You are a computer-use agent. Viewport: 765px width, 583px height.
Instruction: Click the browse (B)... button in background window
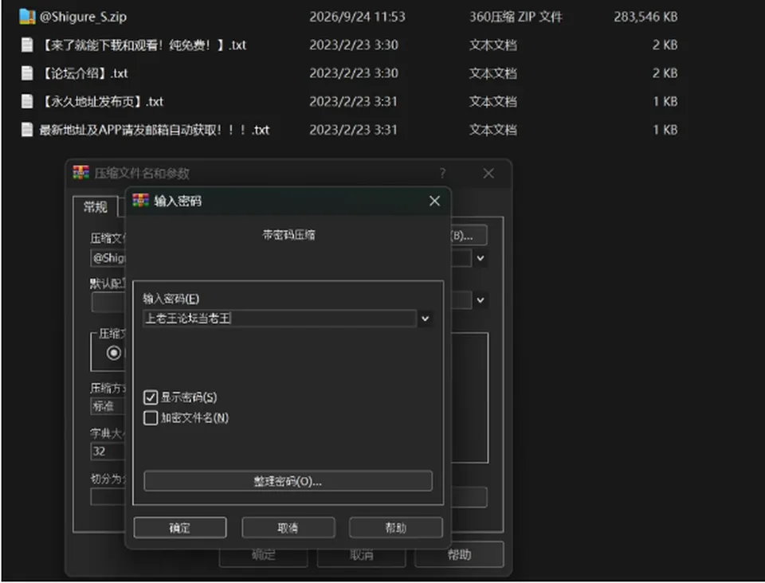[469, 236]
